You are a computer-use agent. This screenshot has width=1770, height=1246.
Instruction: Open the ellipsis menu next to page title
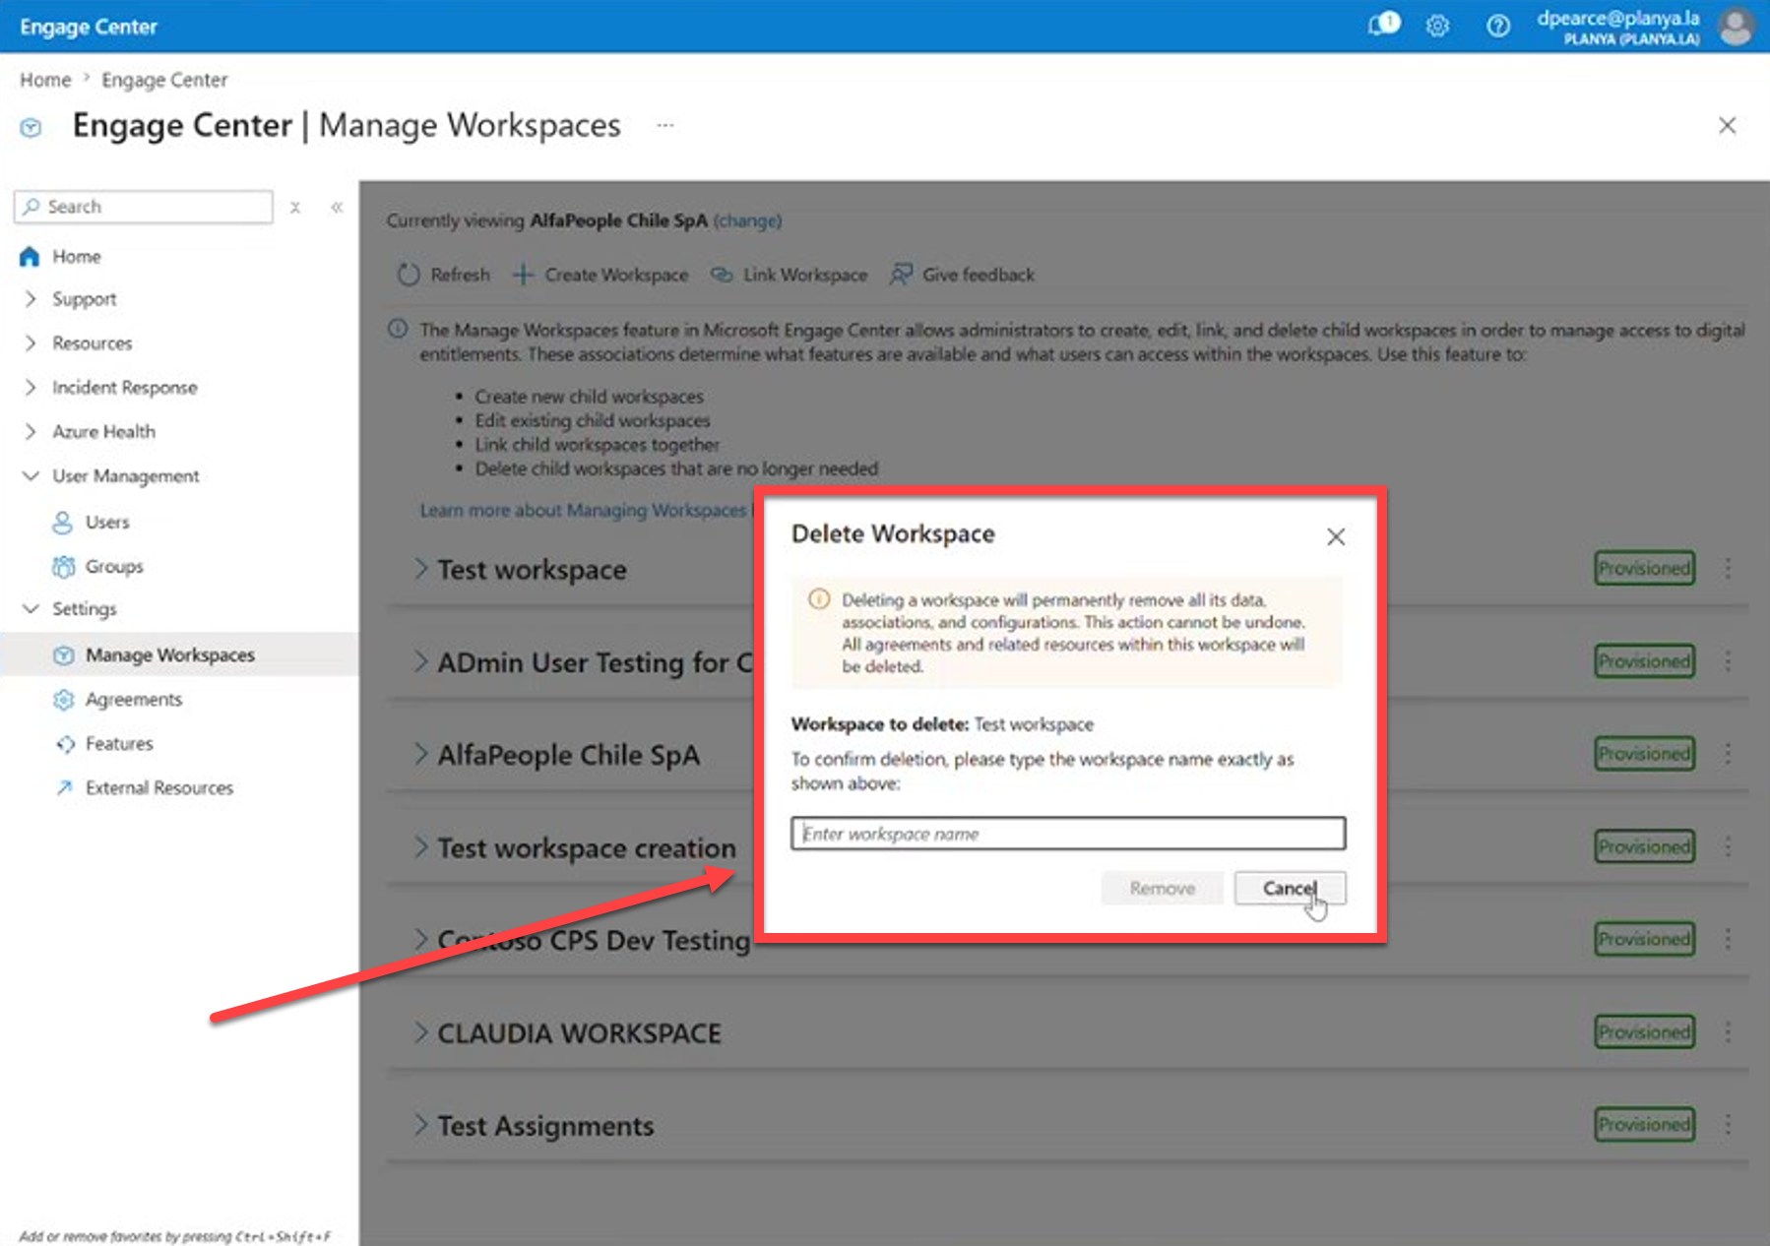pyautogui.click(x=665, y=125)
